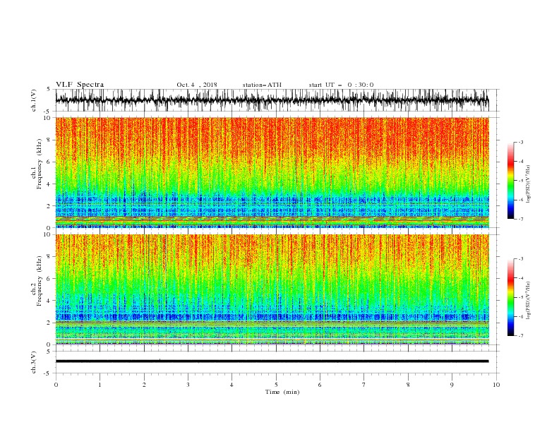
Task: Click the ch.2 color scale bar
Action: (510, 297)
